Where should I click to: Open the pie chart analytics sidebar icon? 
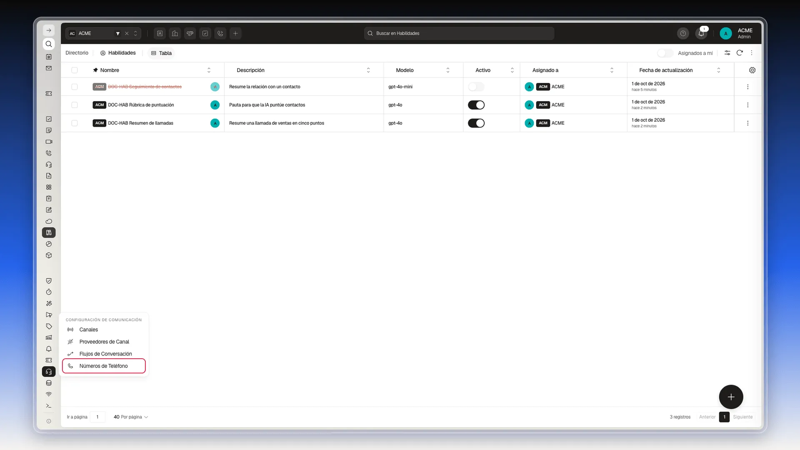49,244
